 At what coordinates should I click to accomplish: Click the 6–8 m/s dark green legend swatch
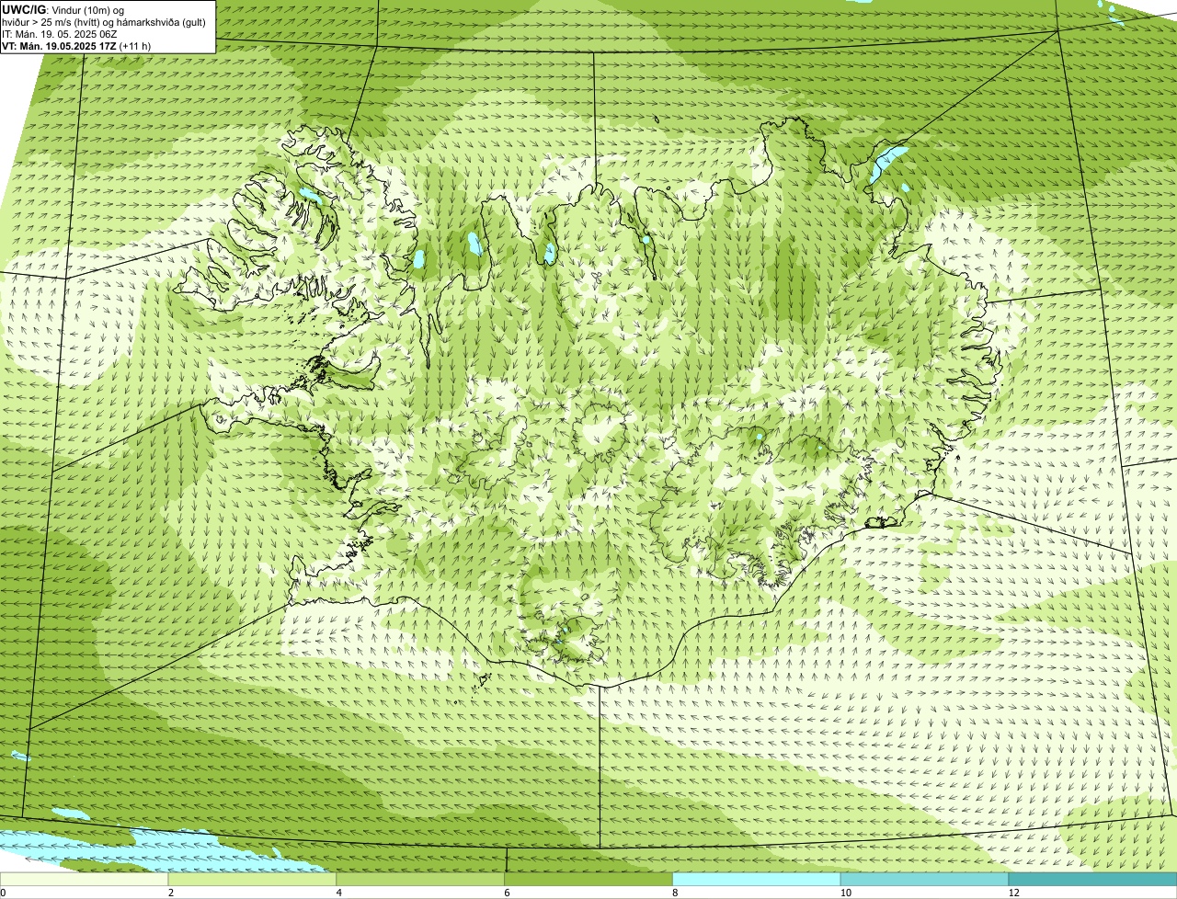click(x=589, y=879)
